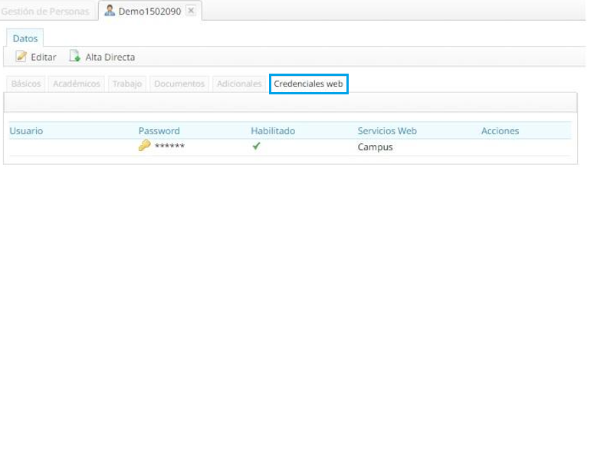Close the Demo1502090 tab

(x=191, y=11)
